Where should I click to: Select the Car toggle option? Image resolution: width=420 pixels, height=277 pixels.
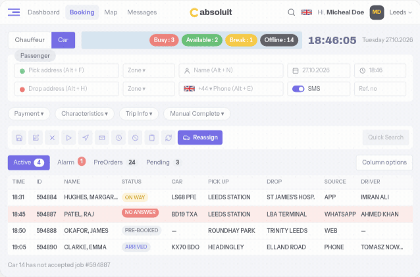point(63,40)
